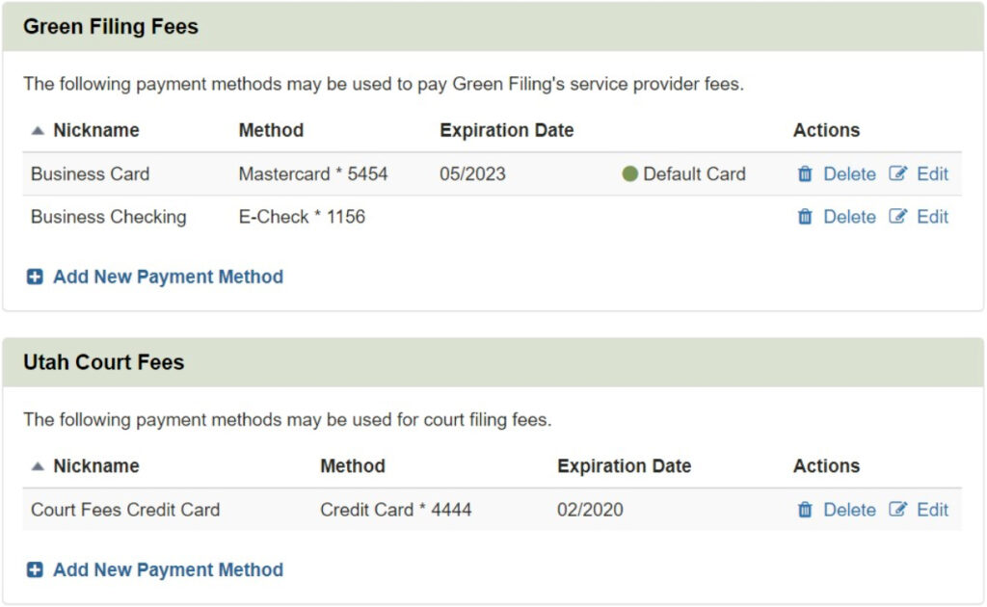The width and height of the screenshot is (987, 607).
Task: Open Add New Payment Method under Green Filing Fees
Action: click(167, 277)
